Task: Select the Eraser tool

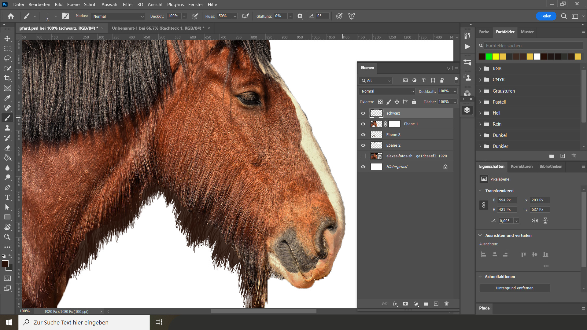Action: click(7, 148)
